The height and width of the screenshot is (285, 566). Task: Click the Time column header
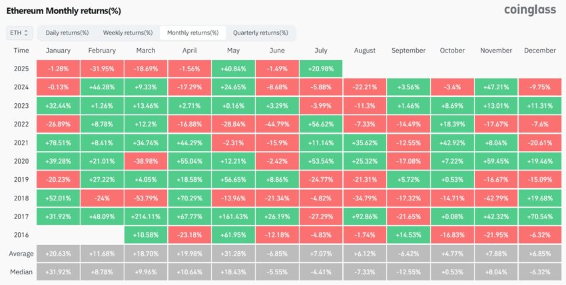pos(21,51)
